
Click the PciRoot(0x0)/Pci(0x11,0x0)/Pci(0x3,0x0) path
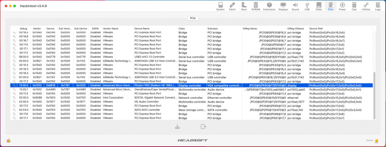[340, 110]
